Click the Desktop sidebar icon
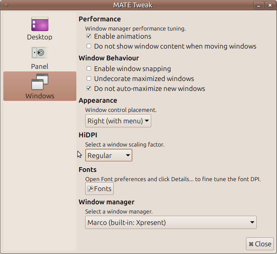Viewport: 277px width, 254px height. click(39, 24)
